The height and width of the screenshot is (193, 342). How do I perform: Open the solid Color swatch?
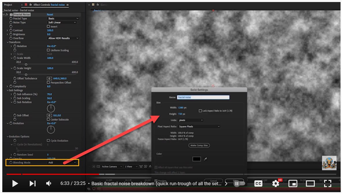pos(196,159)
